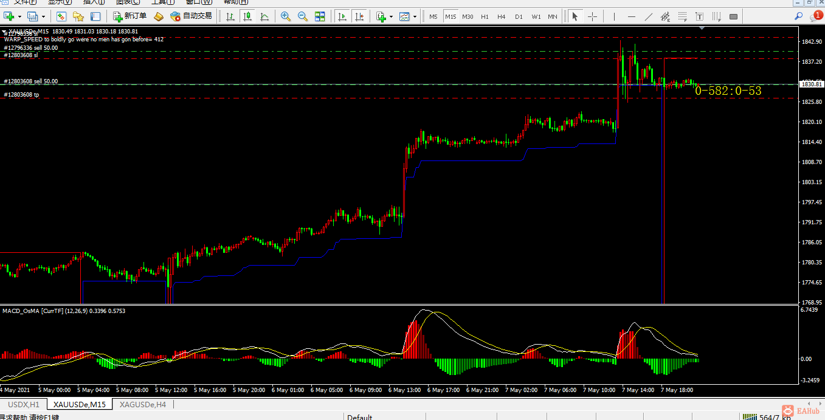The image size is (825, 420).
Task: Switch to bar chart display
Action: [230, 16]
